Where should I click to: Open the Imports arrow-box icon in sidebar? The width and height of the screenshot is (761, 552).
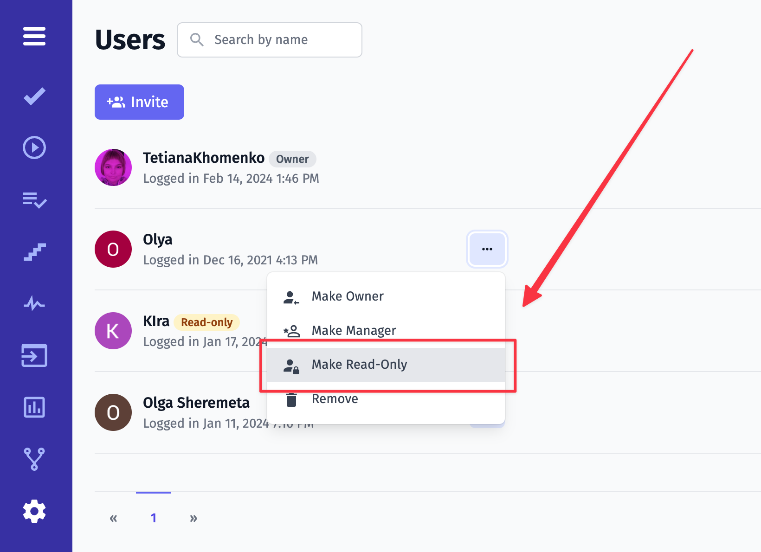34,355
